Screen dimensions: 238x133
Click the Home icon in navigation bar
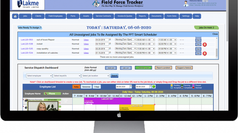pyautogui.click(x=15, y=16)
